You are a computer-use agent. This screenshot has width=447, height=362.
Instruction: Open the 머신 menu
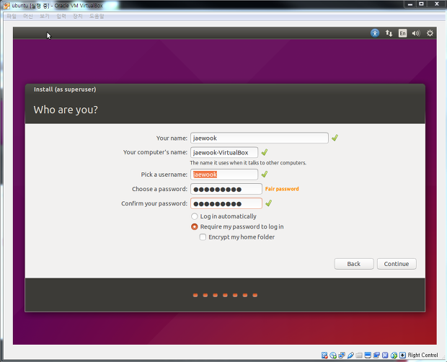(x=28, y=17)
